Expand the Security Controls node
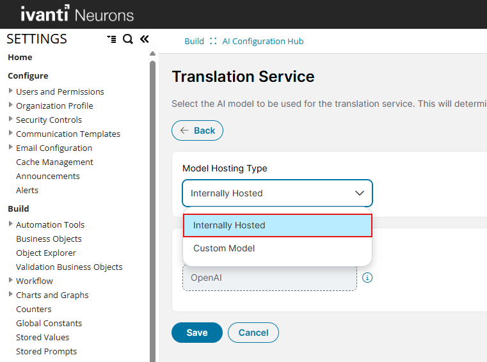 [11, 120]
